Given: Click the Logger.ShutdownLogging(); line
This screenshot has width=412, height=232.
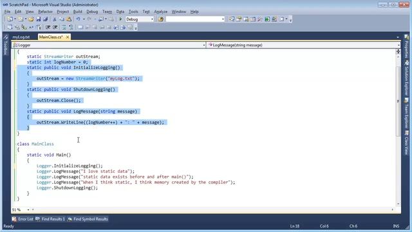Looking at the screenshot, I should click(67, 188).
